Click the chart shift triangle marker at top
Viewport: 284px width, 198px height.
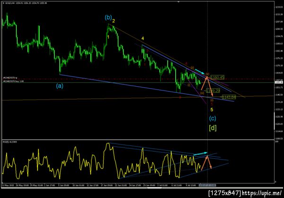(178, 1)
